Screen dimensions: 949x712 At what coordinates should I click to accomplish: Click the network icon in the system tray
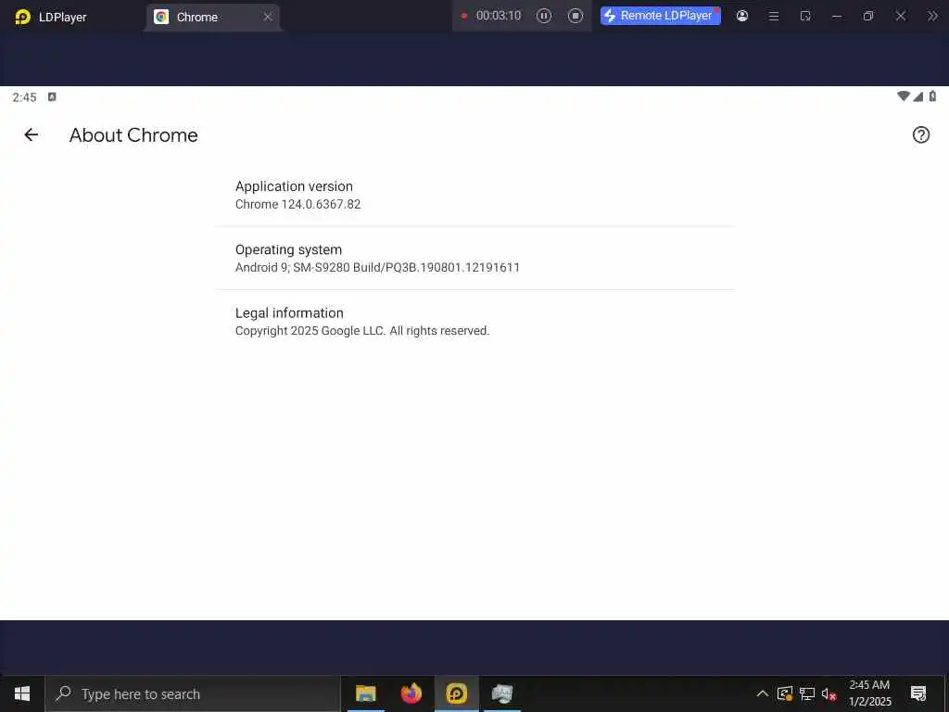807,693
